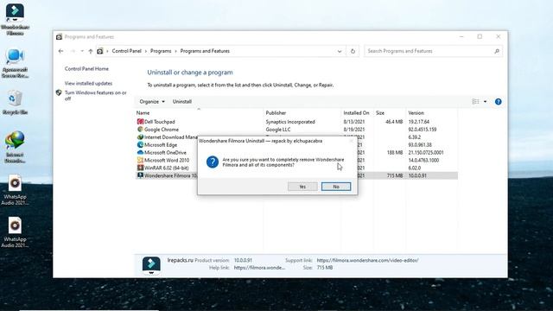This screenshot has width=553, height=311.
Task: Open Wondershare Filmora desktop shortcut
Action: (x=15, y=19)
